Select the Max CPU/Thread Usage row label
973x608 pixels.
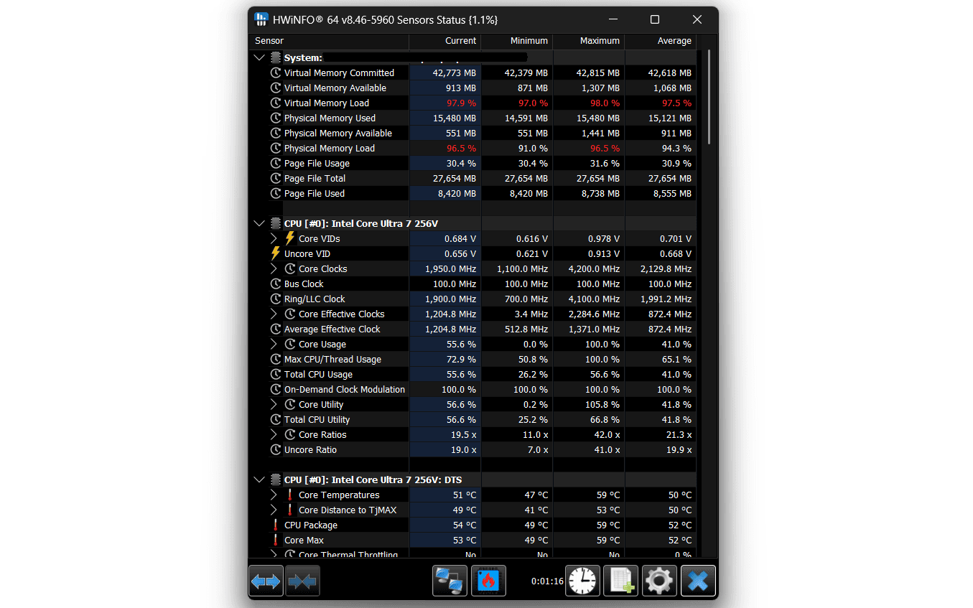pos(332,360)
